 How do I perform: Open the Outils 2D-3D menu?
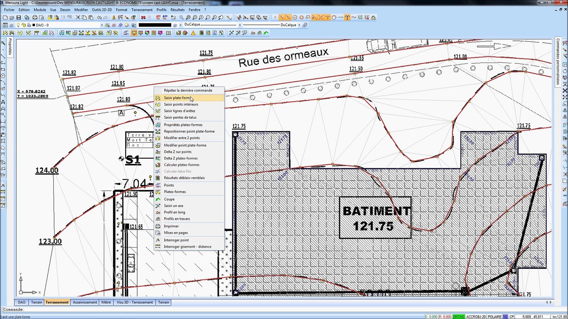click(102, 10)
